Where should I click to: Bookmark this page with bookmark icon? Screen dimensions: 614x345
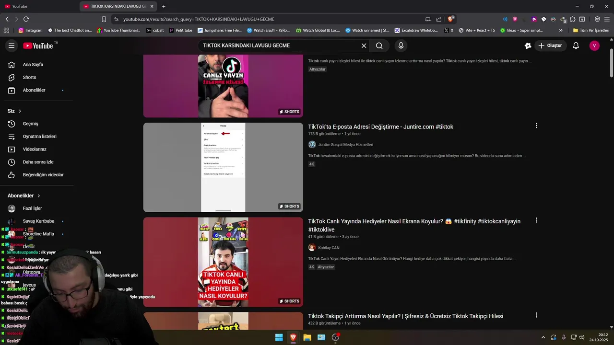104,19
